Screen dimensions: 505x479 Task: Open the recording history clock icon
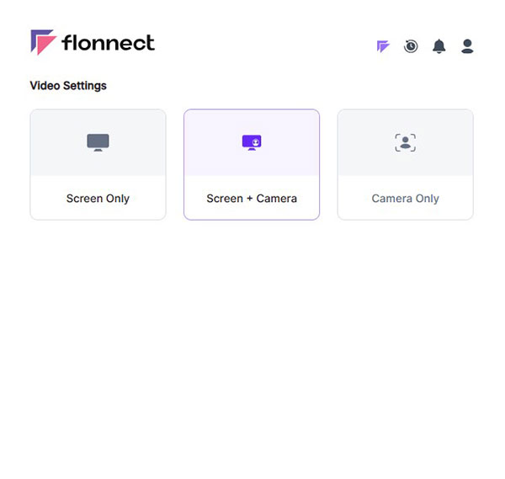pyautogui.click(x=411, y=46)
